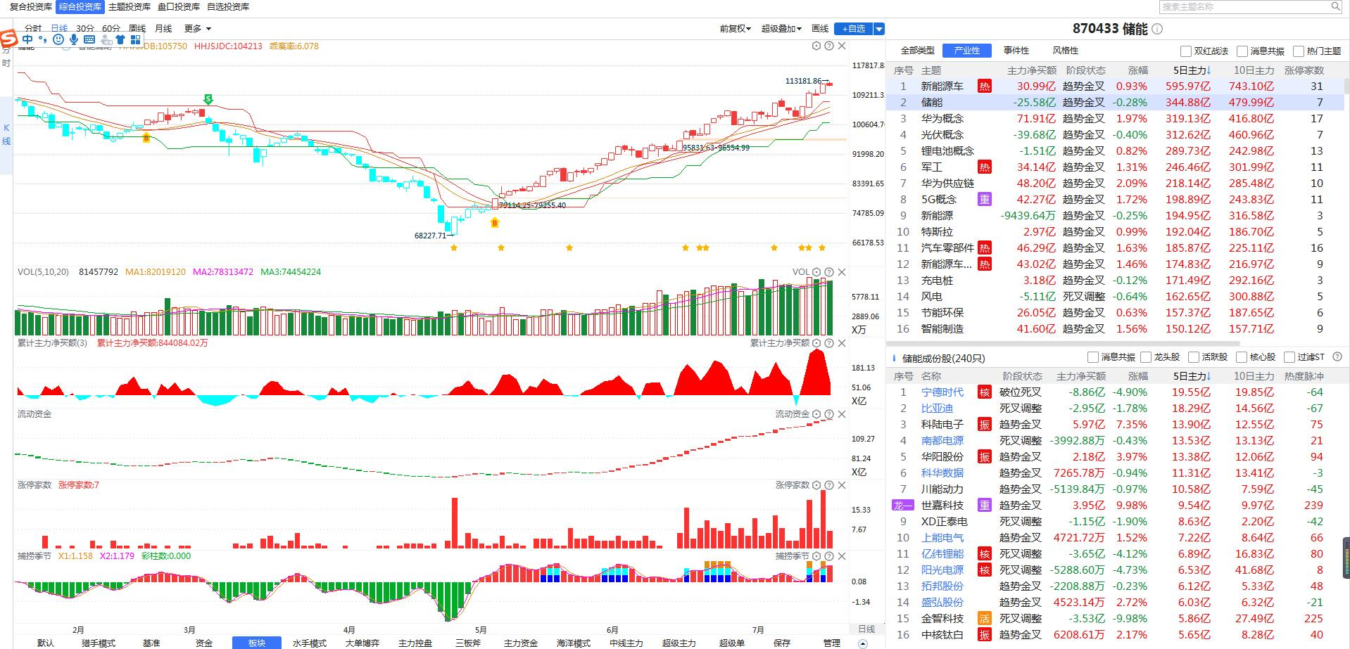Switch to 周线 period
The height and width of the screenshot is (649, 1350).
click(x=137, y=29)
